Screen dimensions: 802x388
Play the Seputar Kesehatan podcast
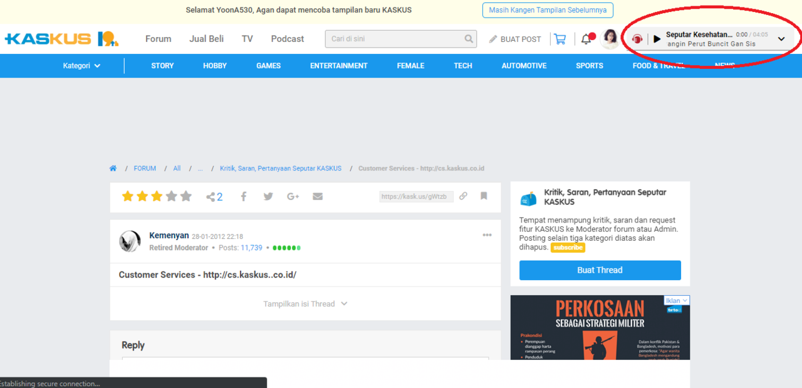click(657, 39)
